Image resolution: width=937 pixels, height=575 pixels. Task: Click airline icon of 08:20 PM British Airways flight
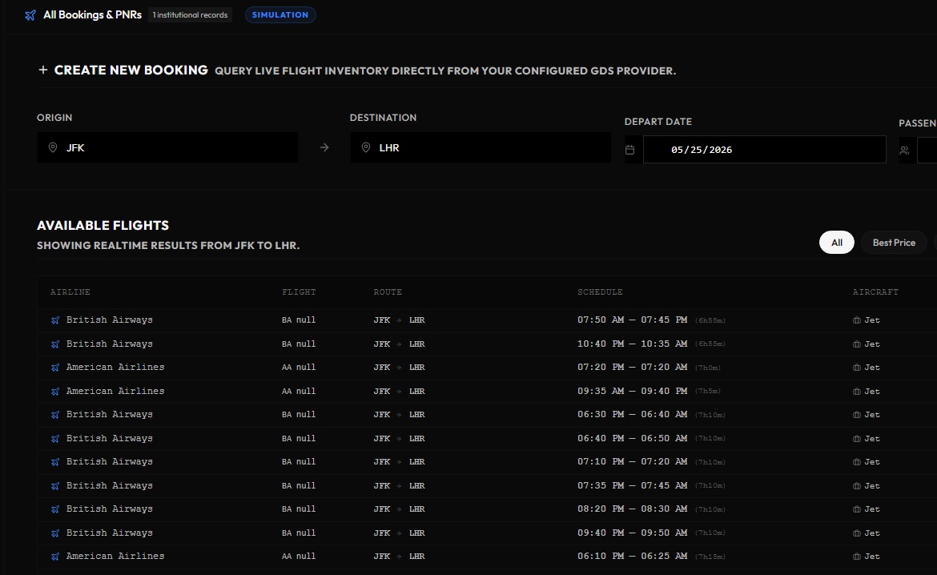[55, 509]
